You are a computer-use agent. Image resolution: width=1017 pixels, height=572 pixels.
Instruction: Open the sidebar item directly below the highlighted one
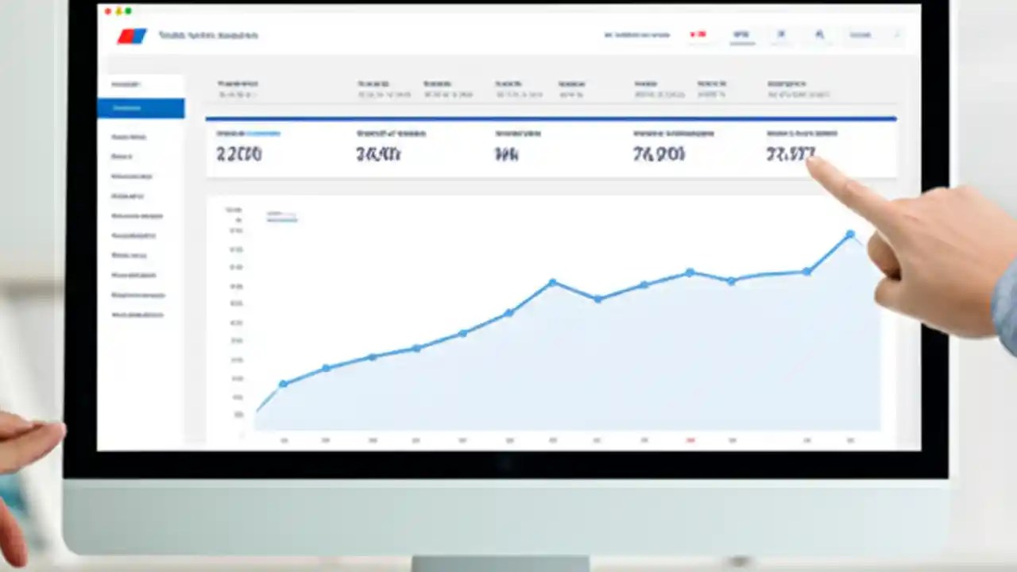click(x=129, y=136)
